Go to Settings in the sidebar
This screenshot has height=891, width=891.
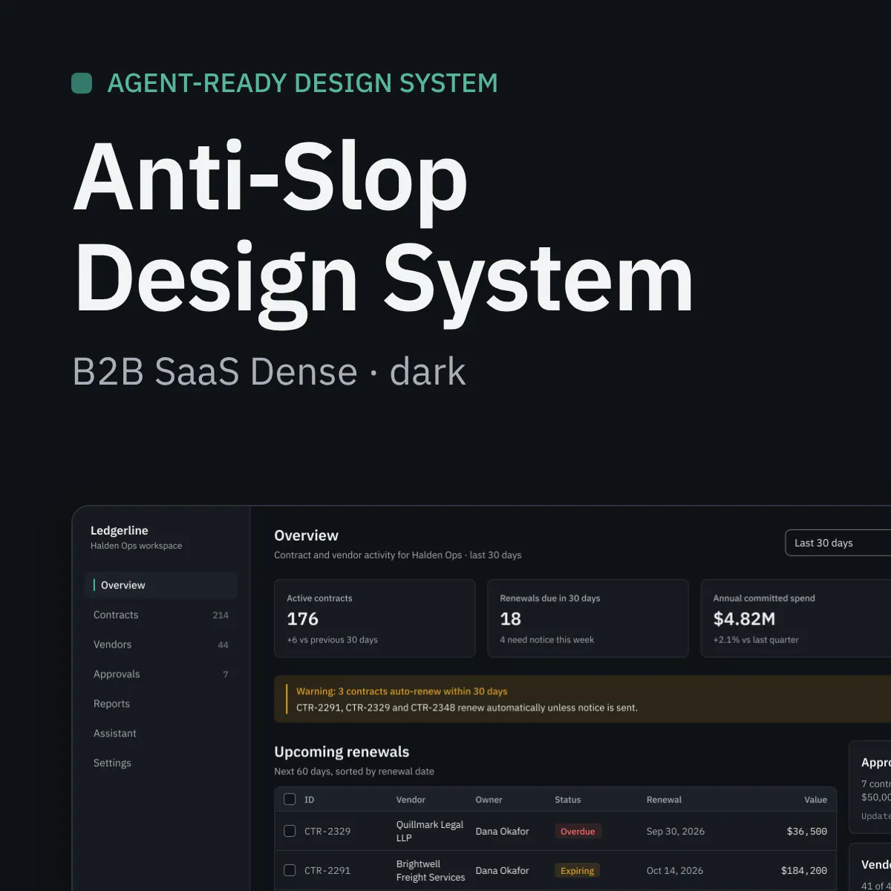click(161, 763)
